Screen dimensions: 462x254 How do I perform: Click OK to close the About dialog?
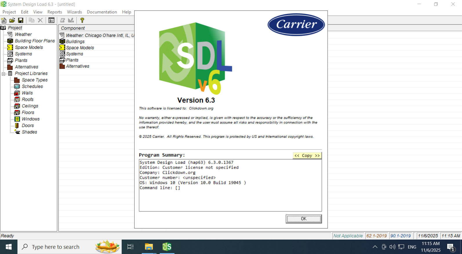[x=303, y=219]
